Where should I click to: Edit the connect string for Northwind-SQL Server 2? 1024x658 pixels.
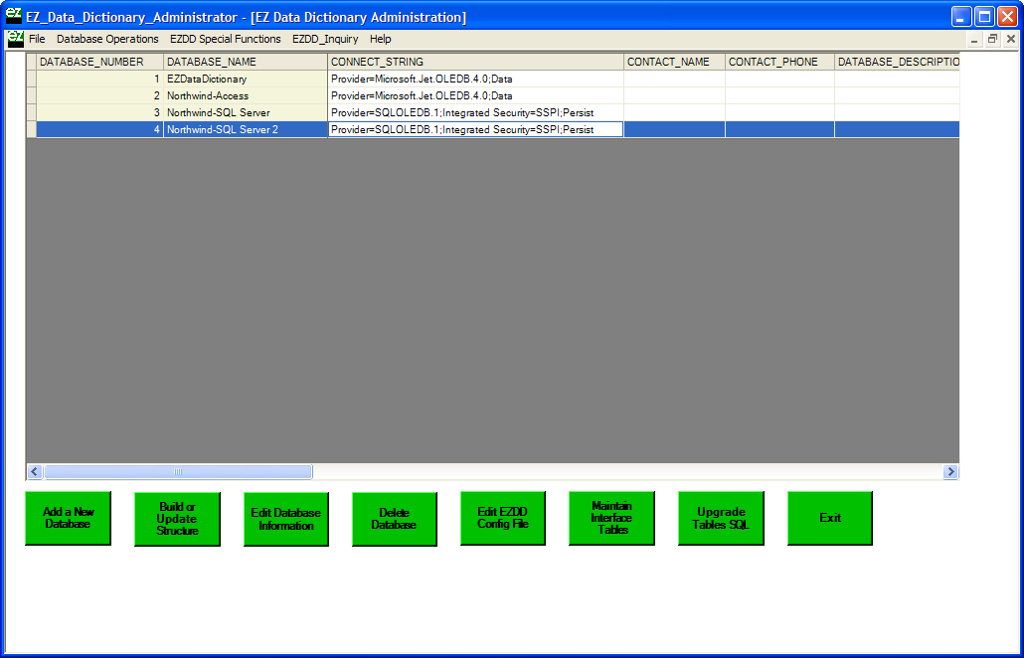tap(475, 129)
